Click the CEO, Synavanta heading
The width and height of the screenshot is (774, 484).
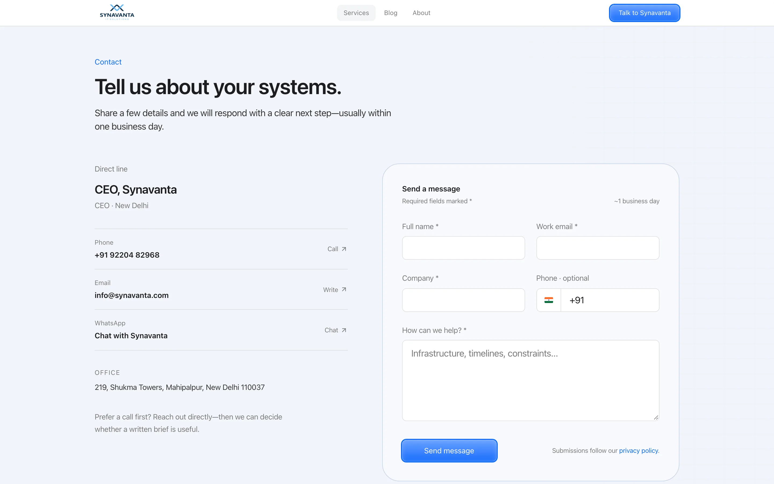tap(136, 190)
